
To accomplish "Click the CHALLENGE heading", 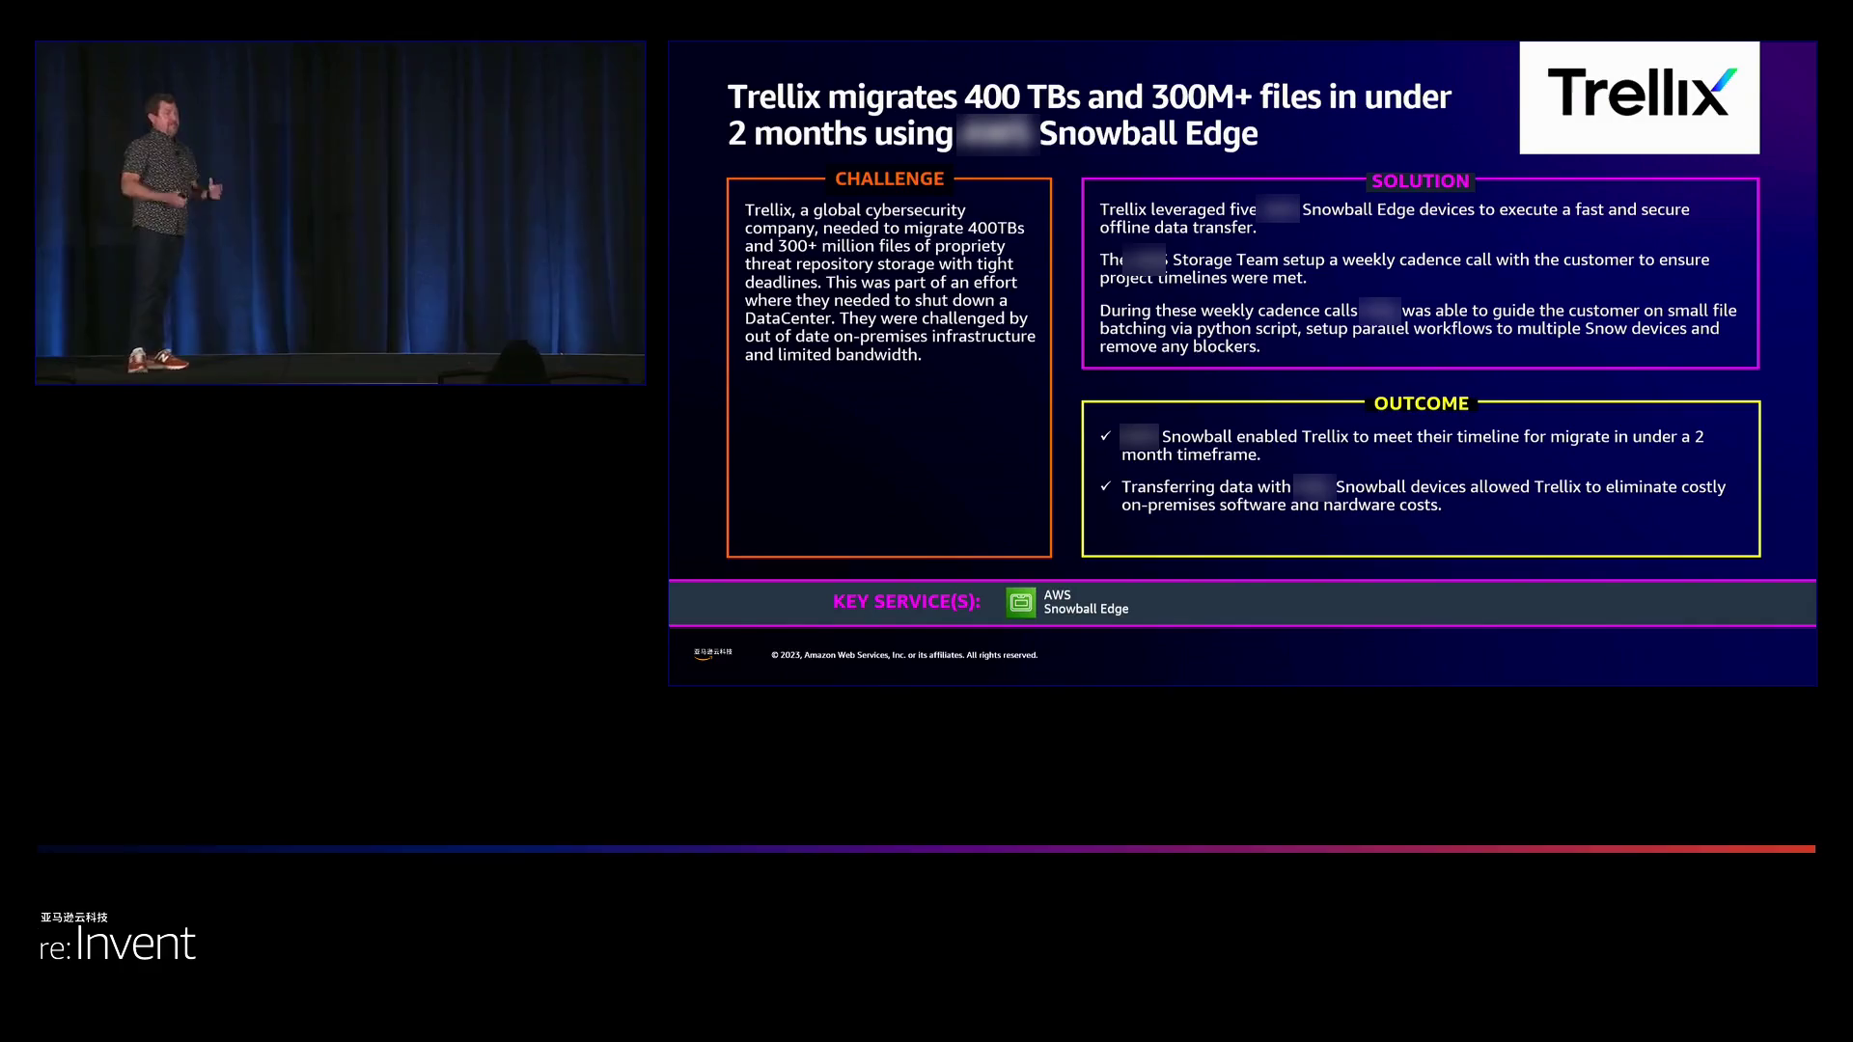I will [889, 178].
